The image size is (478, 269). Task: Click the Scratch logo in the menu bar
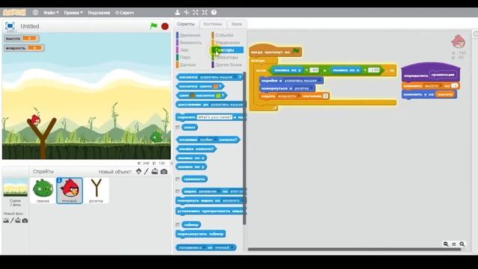14,13
